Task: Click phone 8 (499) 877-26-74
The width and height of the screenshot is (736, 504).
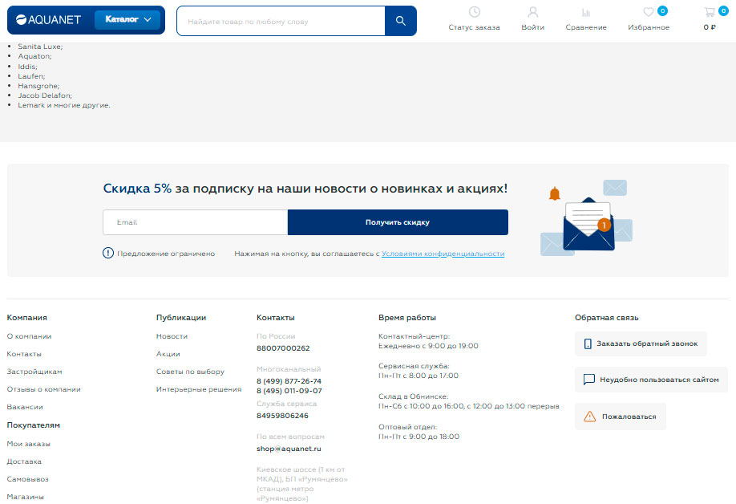Action: tap(289, 381)
